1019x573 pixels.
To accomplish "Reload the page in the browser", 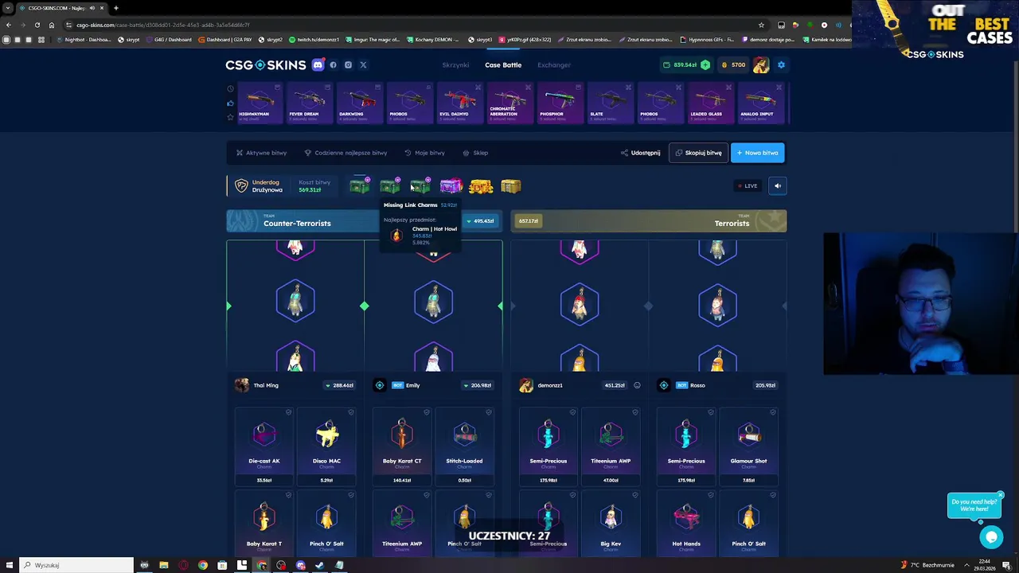I will 37,25.
